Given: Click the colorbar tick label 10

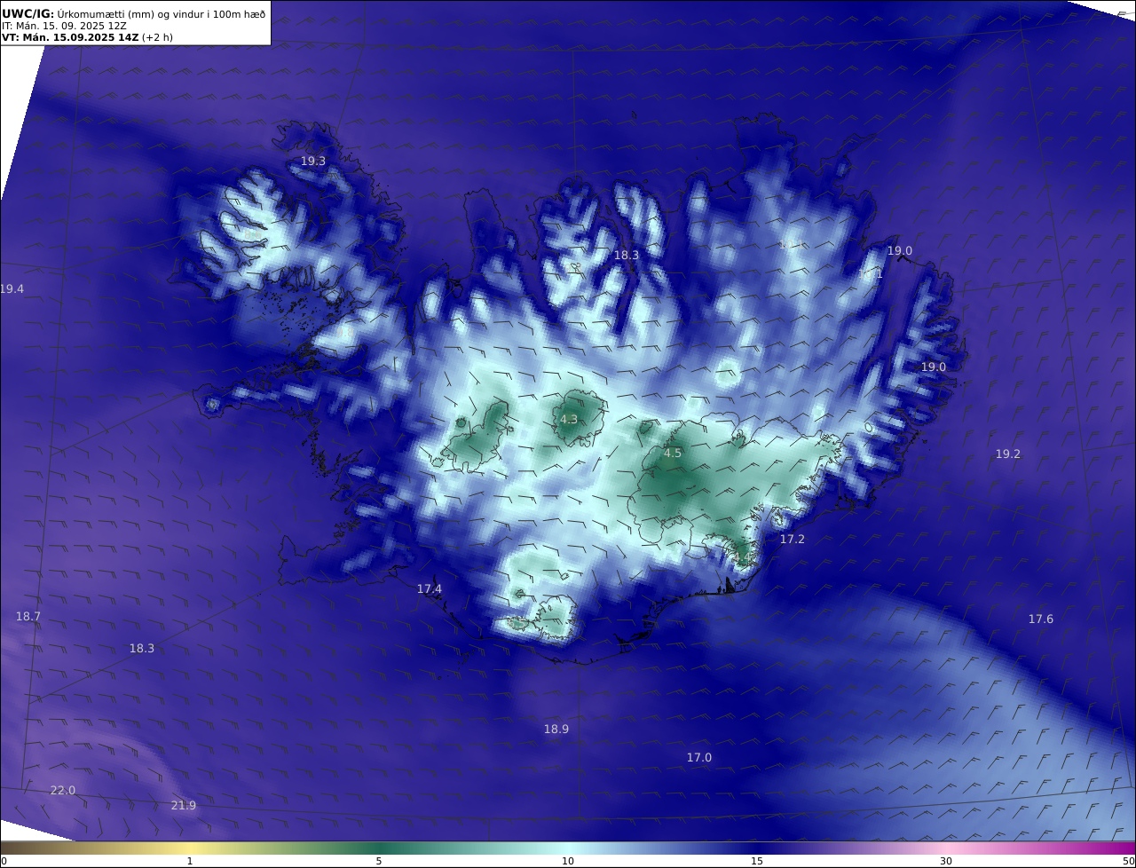Looking at the screenshot, I should point(568,861).
